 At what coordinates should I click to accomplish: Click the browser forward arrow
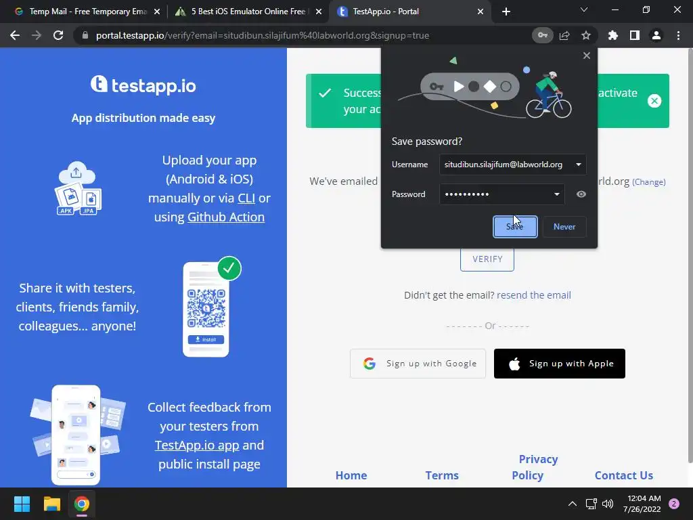point(37,35)
